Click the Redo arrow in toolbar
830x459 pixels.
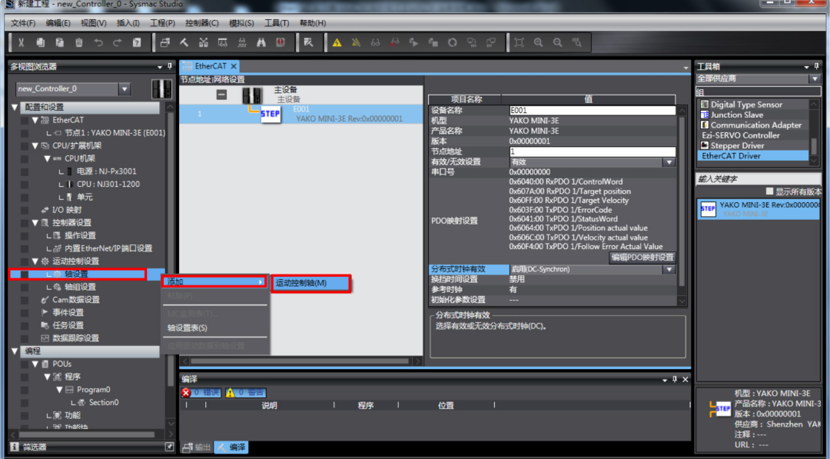pos(117,42)
